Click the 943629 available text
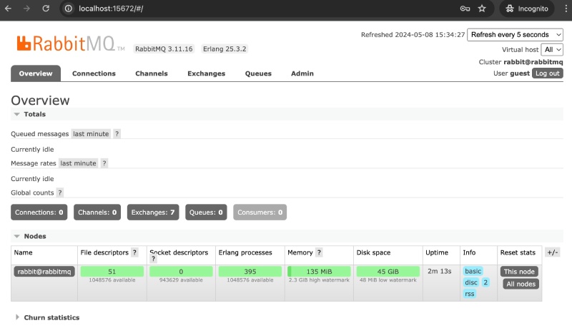The width and height of the screenshot is (572, 328). tap(181, 280)
